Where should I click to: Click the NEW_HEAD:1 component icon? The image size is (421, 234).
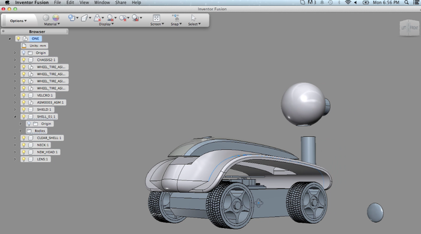31,152
